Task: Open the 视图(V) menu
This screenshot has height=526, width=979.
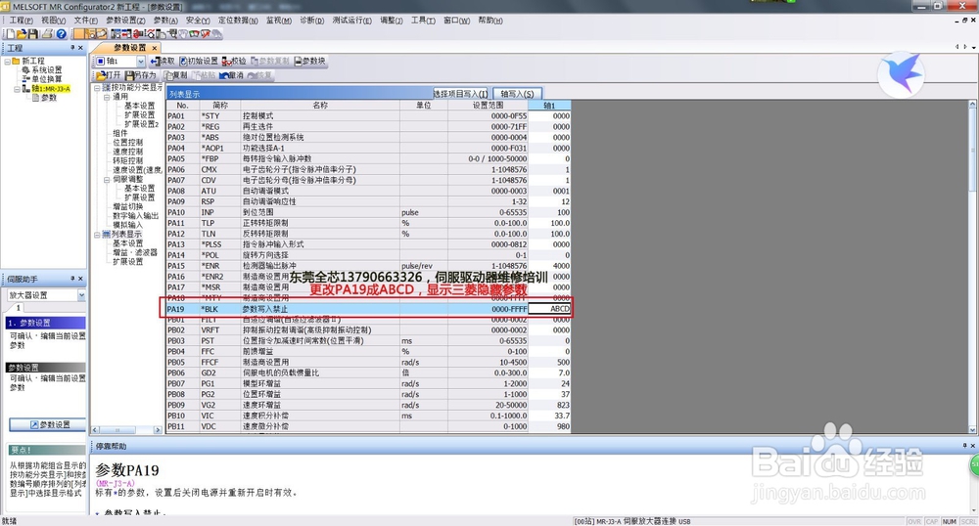Action: tap(53, 20)
